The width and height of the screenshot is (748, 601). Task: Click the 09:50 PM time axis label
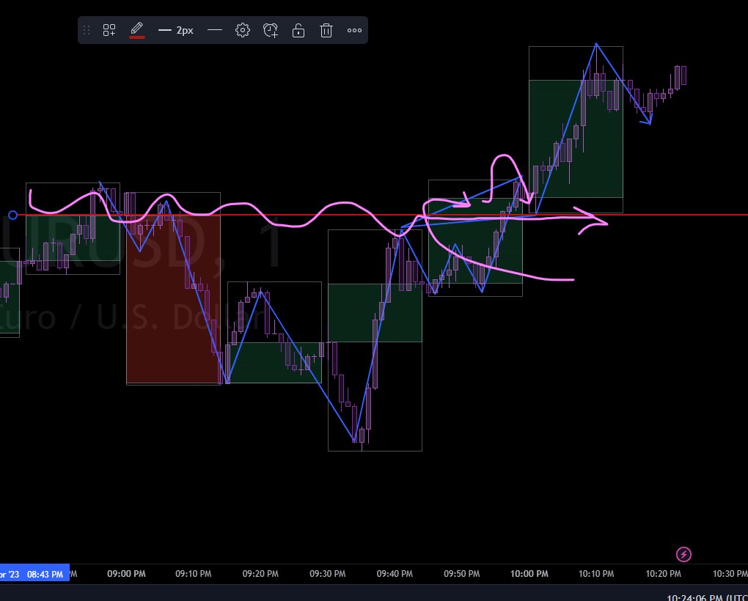click(x=462, y=574)
